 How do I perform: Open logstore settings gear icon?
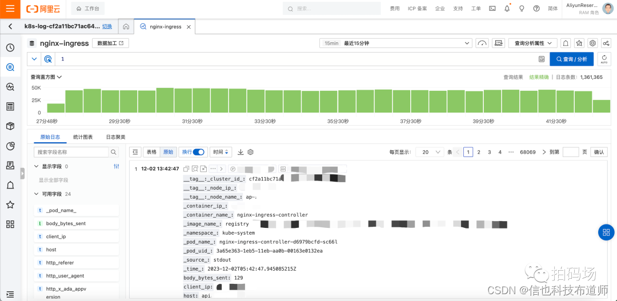tap(593, 43)
